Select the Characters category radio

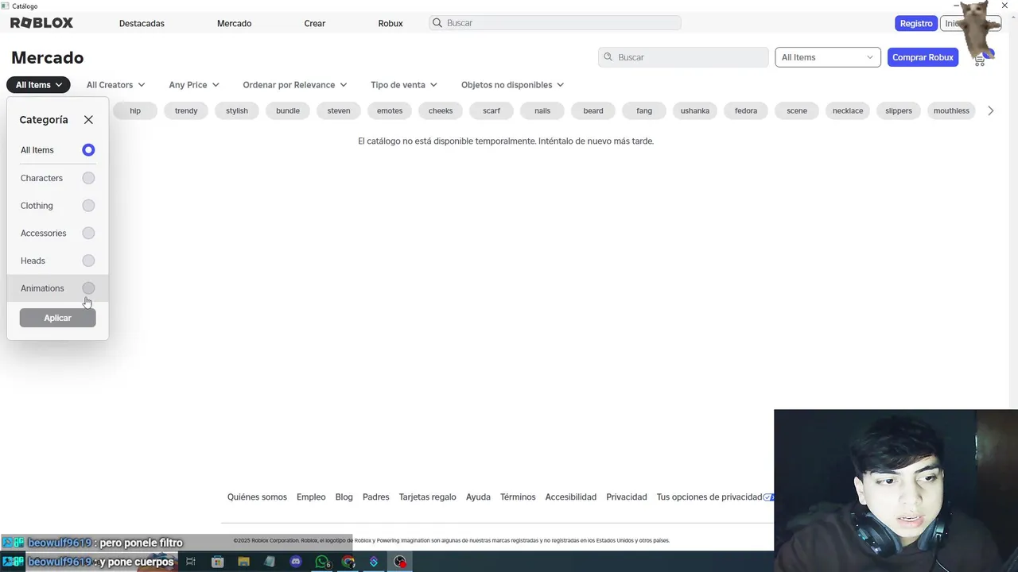click(x=88, y=178)
